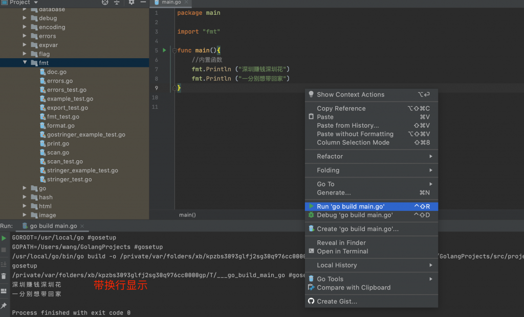Click the locate-in-project target icon

point(105,3)
